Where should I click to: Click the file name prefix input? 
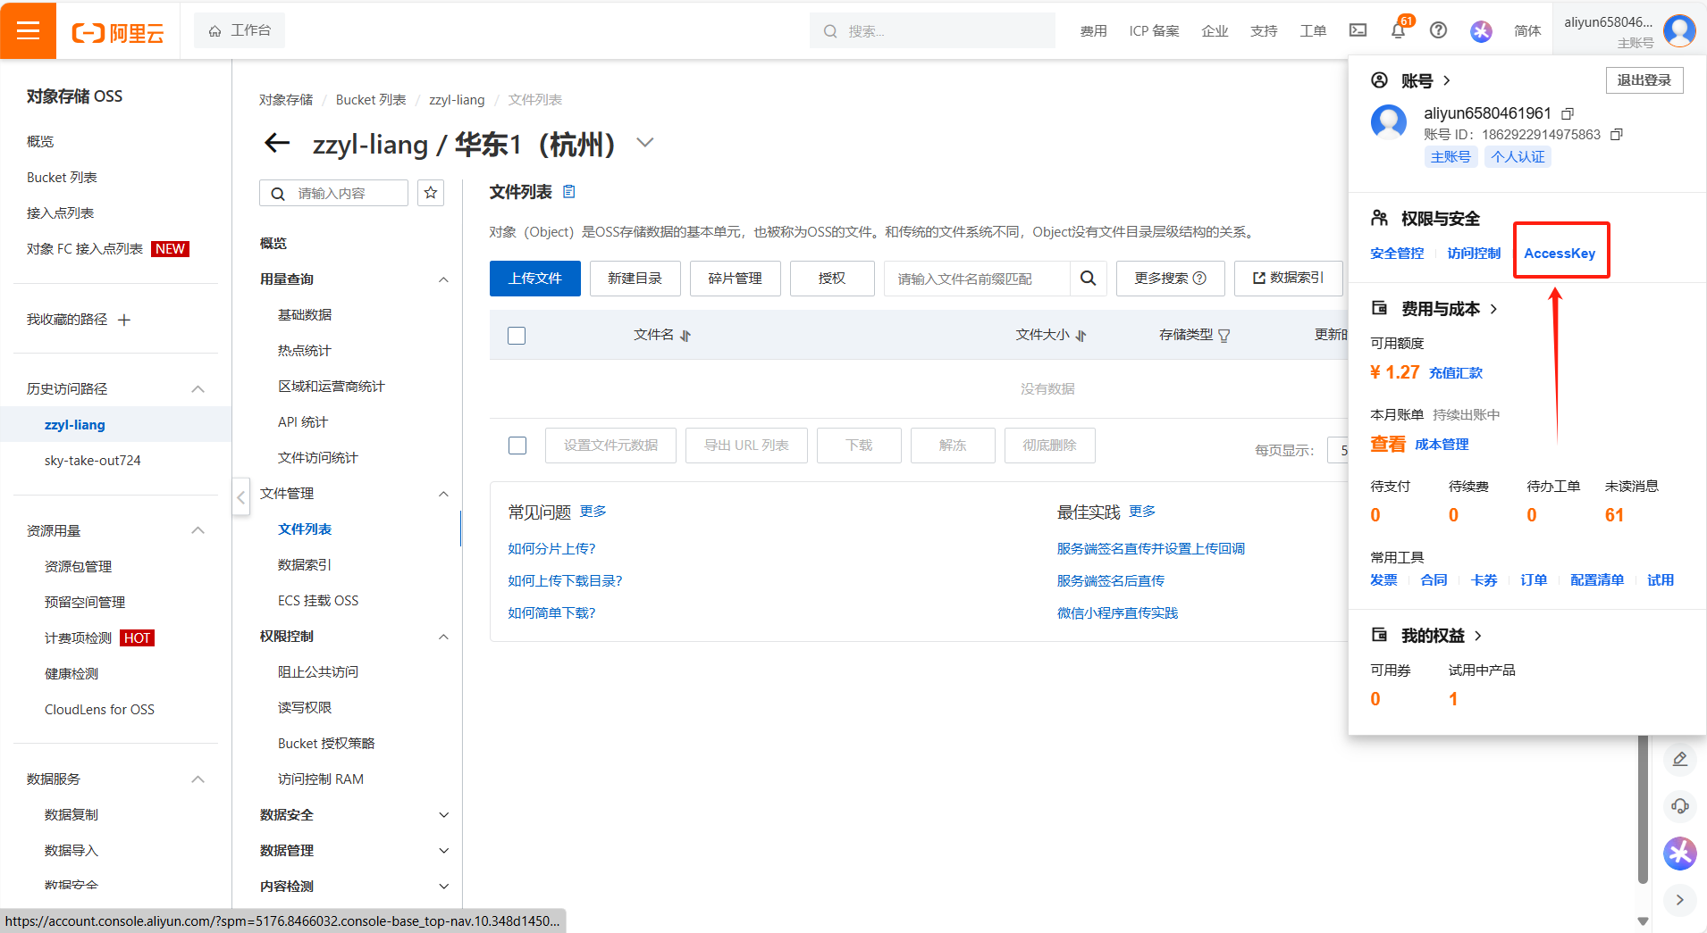point(977,279)
